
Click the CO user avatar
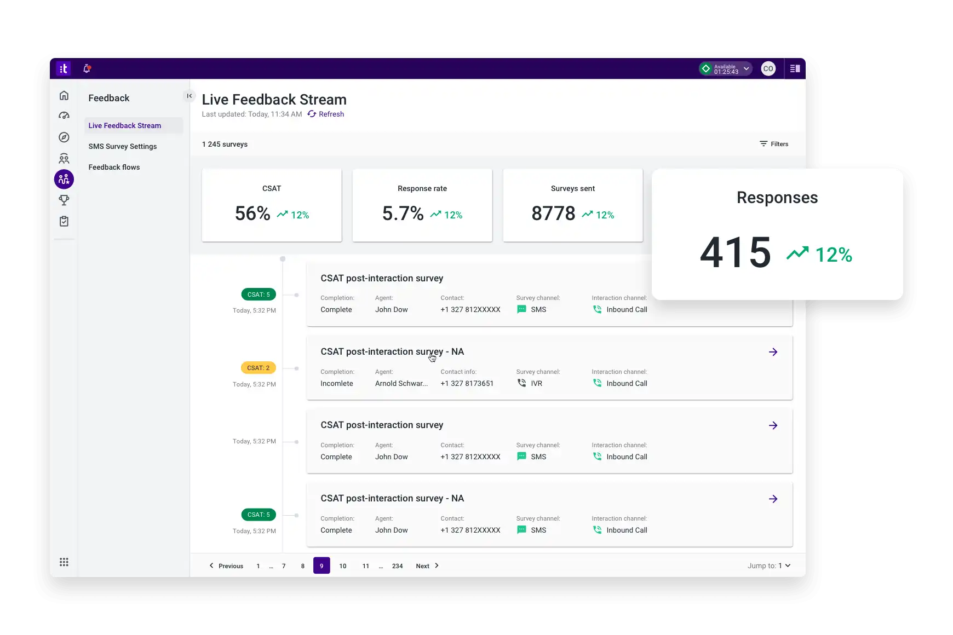pyautogui.click(x=768, y=68)
